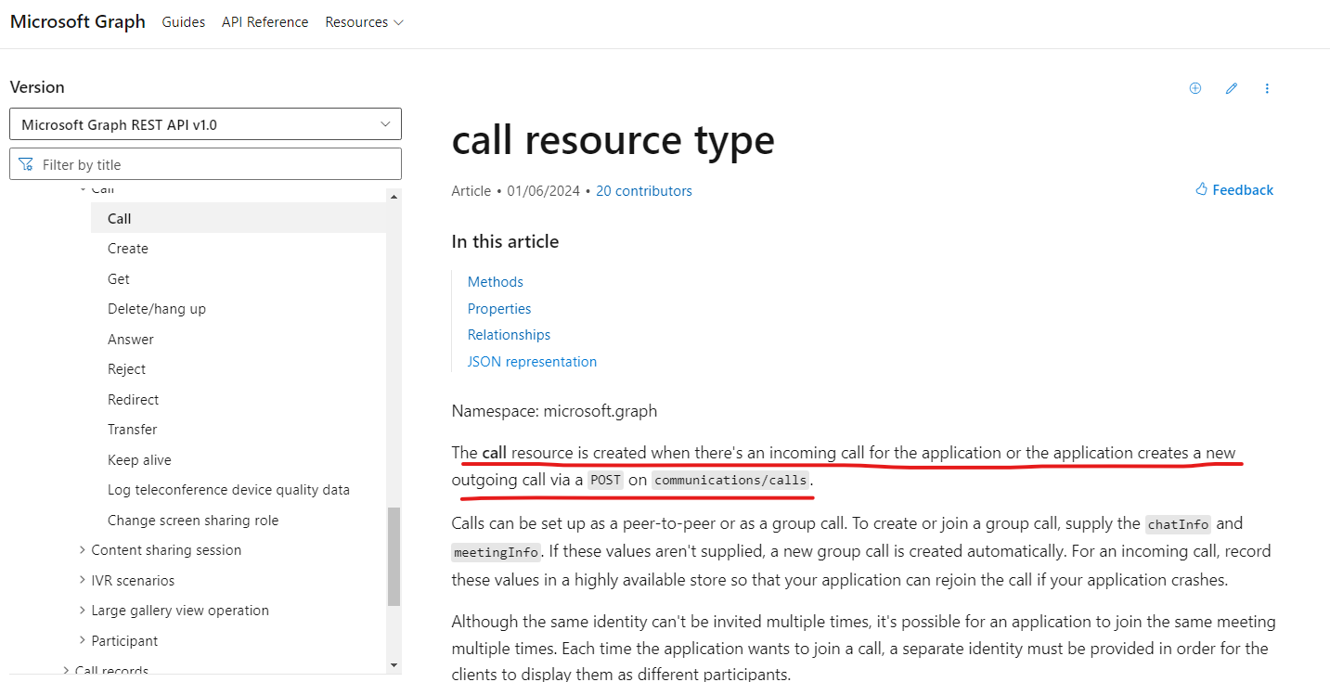Viewport: 1330px width, 682px height.
Task: Click the article date 01/06/2024
Action: 543,191
